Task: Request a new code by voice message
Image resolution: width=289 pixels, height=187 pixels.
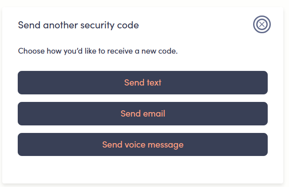Action: (x=143, y=144)
